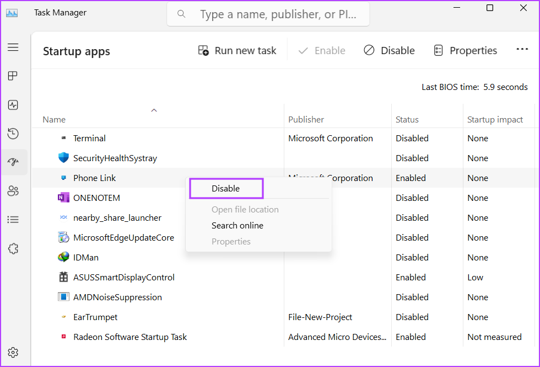This screenshot has height=367, width=540.
Task: Open the more options ellipsis menu
Action: [x=522, y=50]
